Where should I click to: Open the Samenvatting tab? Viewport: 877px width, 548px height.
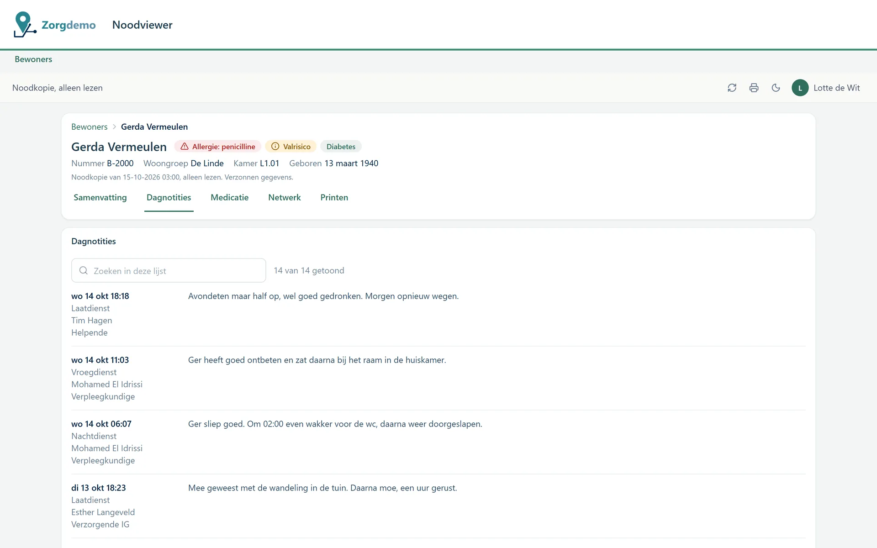tap(100, 197)
